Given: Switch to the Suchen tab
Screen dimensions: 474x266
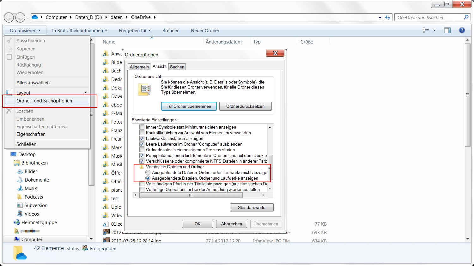Looking at the screenshot, I should tap(177, 67).
